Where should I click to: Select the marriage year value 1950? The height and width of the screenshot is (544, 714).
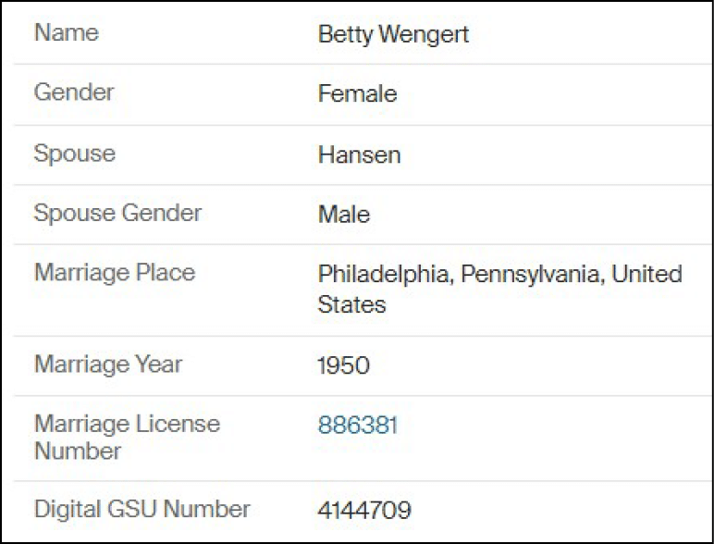(x=343, y=365)
